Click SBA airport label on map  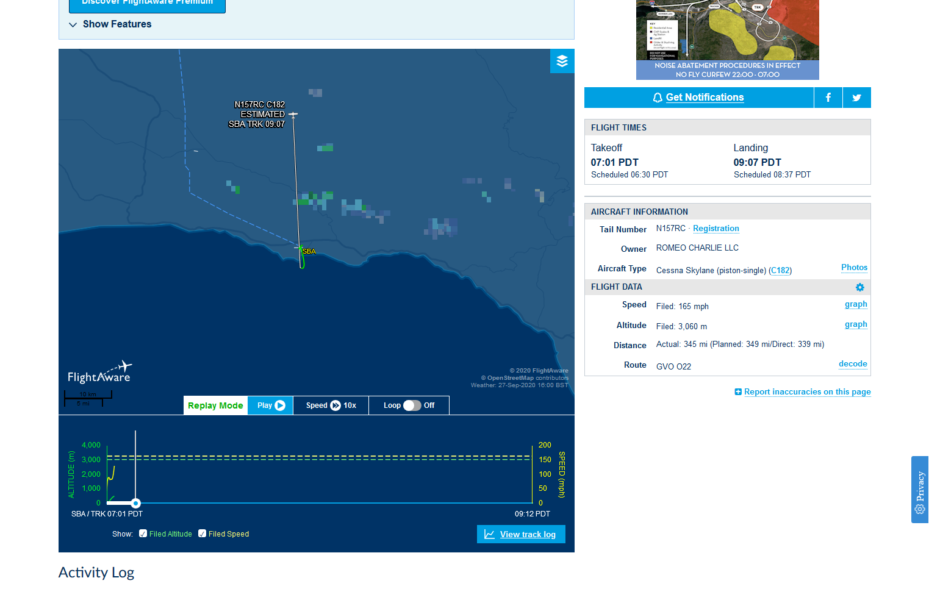point(309,251)
